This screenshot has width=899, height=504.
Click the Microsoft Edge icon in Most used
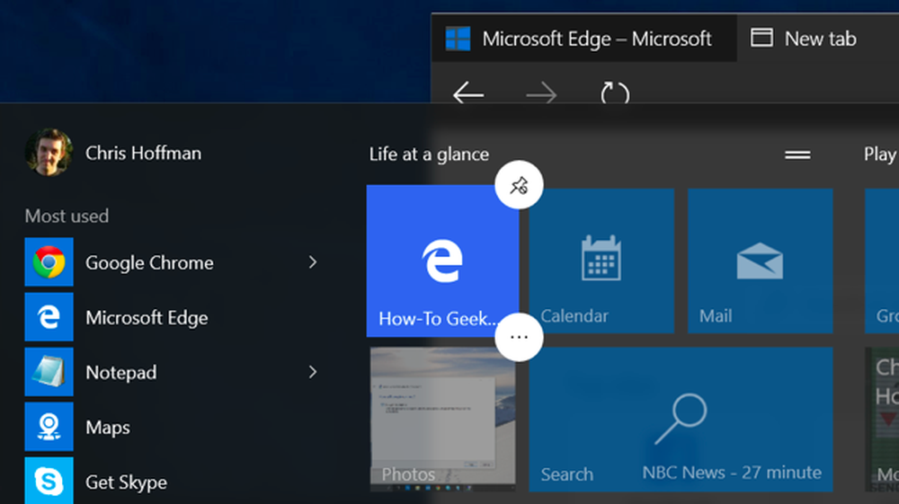point(49,317)
